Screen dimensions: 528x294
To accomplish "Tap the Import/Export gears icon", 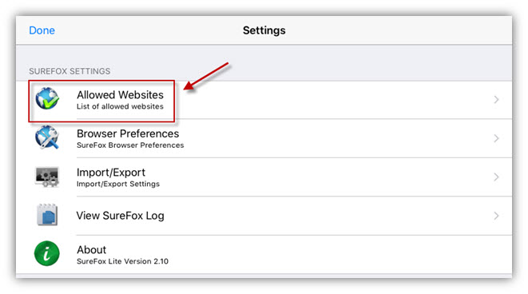I will click(47, 177).
